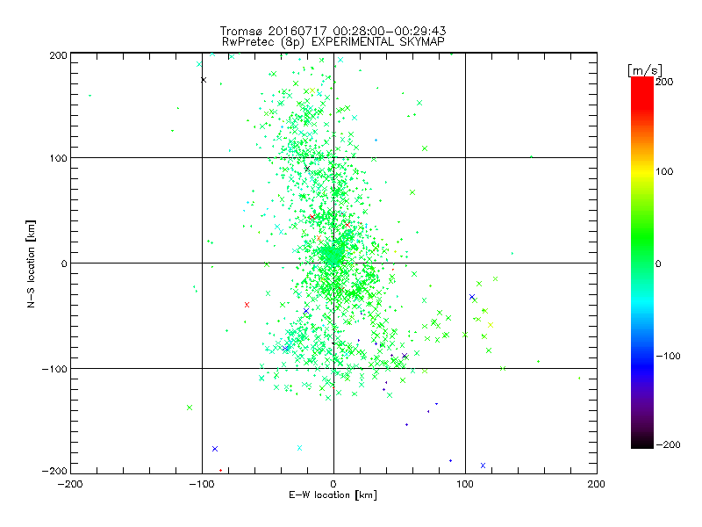The image size is (702, 527).
Task: Click the y-axis tick label '100'
Action: (58, 159)
